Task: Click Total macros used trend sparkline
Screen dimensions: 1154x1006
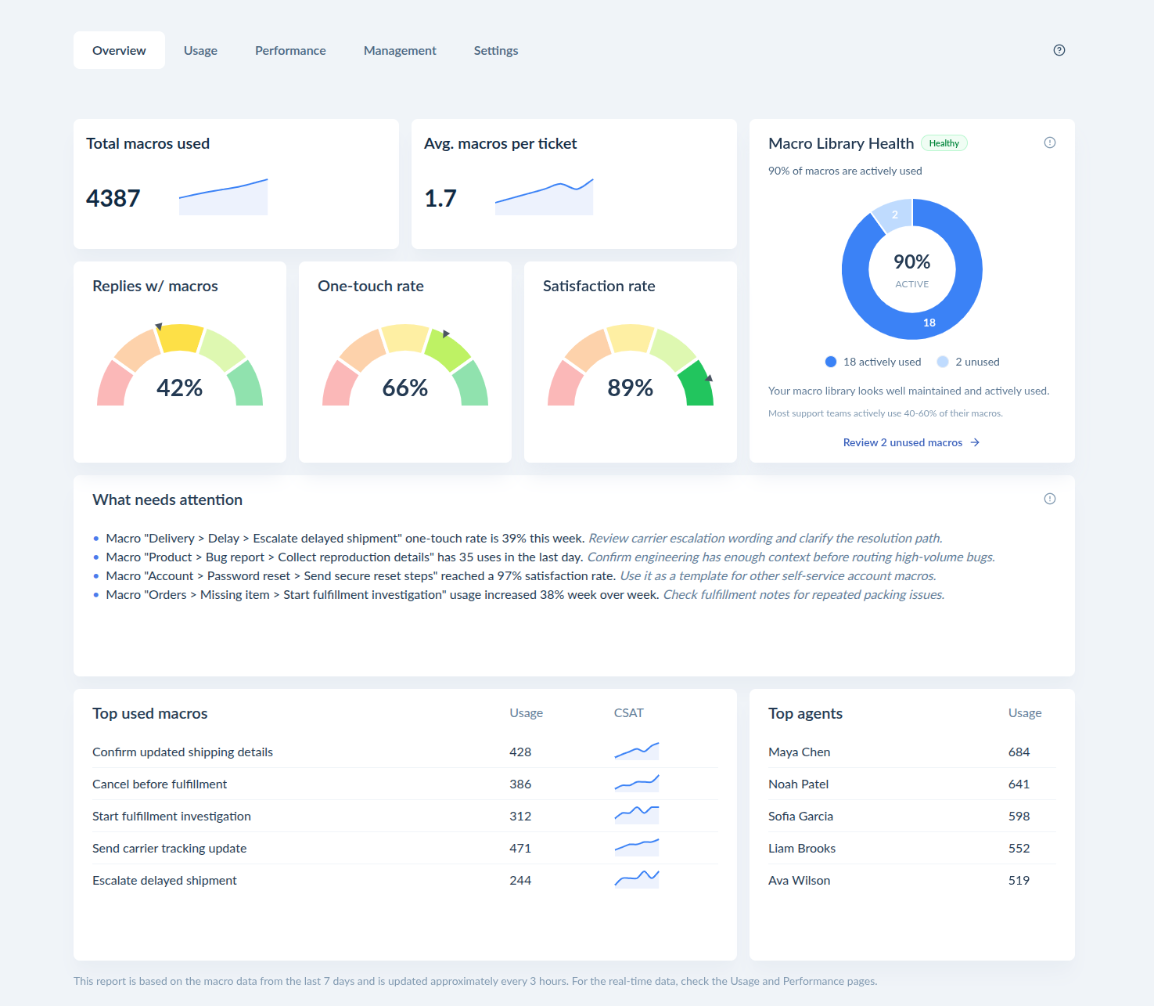Action: point(224,197)
